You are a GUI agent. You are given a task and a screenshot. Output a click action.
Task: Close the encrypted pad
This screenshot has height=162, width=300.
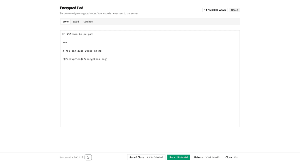(229, 157)
